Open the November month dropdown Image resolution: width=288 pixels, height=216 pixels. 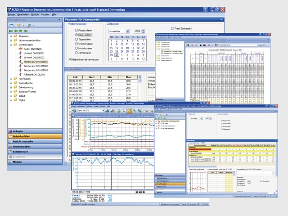128,30
